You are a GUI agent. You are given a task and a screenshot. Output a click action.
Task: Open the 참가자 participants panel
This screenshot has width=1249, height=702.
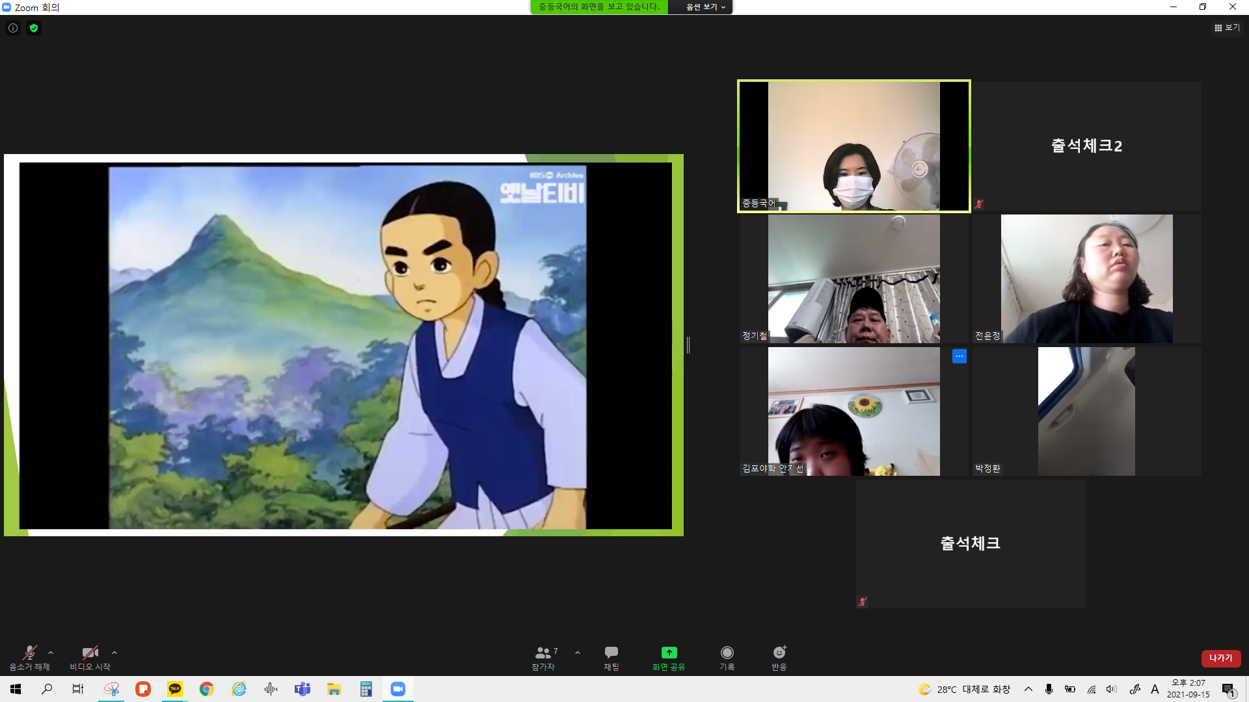pos(545,658)
